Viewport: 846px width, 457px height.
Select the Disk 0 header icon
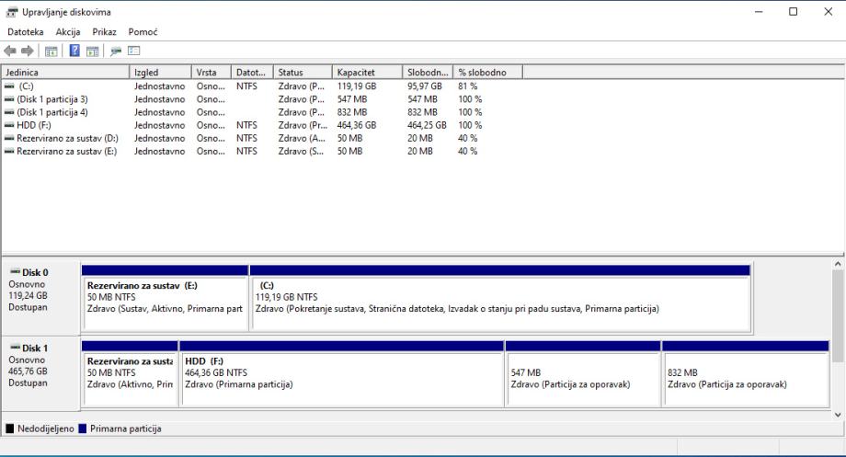15,271
